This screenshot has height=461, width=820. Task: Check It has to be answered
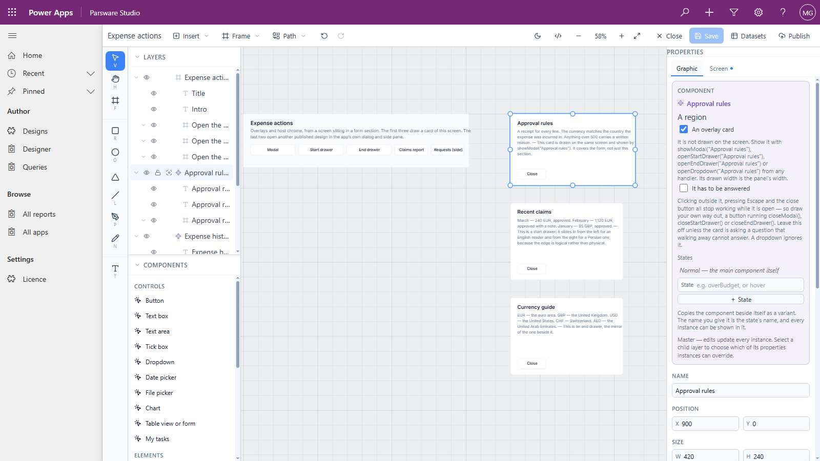point(684,188)
